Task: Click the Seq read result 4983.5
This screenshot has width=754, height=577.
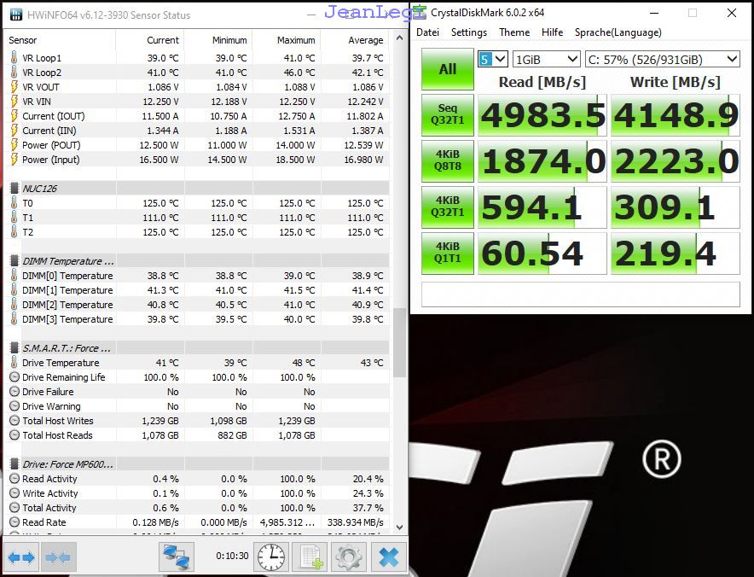Action: 542,115
